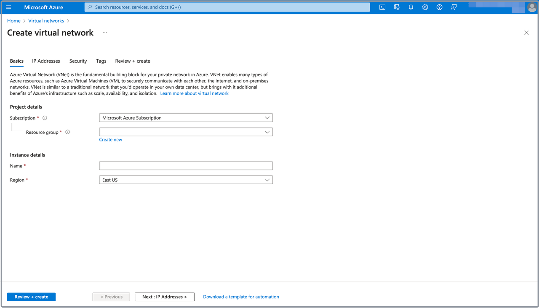Click the user account avatar
The height and width of the screenshot is (308, 539).
[531, 7]
